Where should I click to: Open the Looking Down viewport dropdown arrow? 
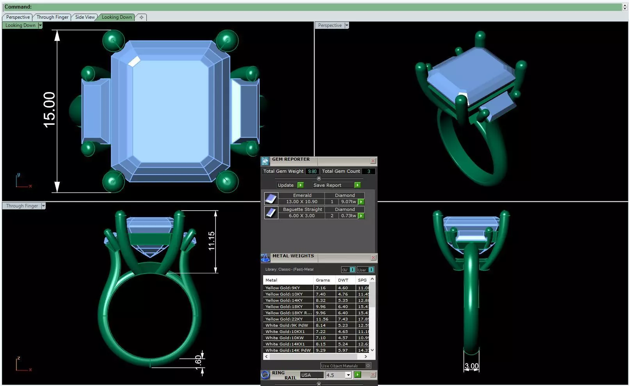coord(40,25)
